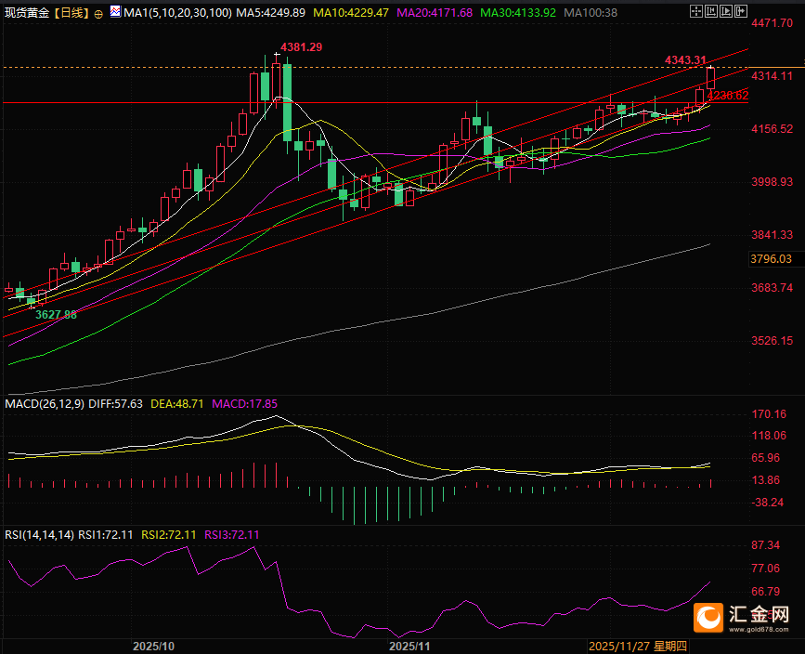Screen dimensions: 805x654
Task: Click the 66.79 RSI axis label
Action: (x=765, y=592)
